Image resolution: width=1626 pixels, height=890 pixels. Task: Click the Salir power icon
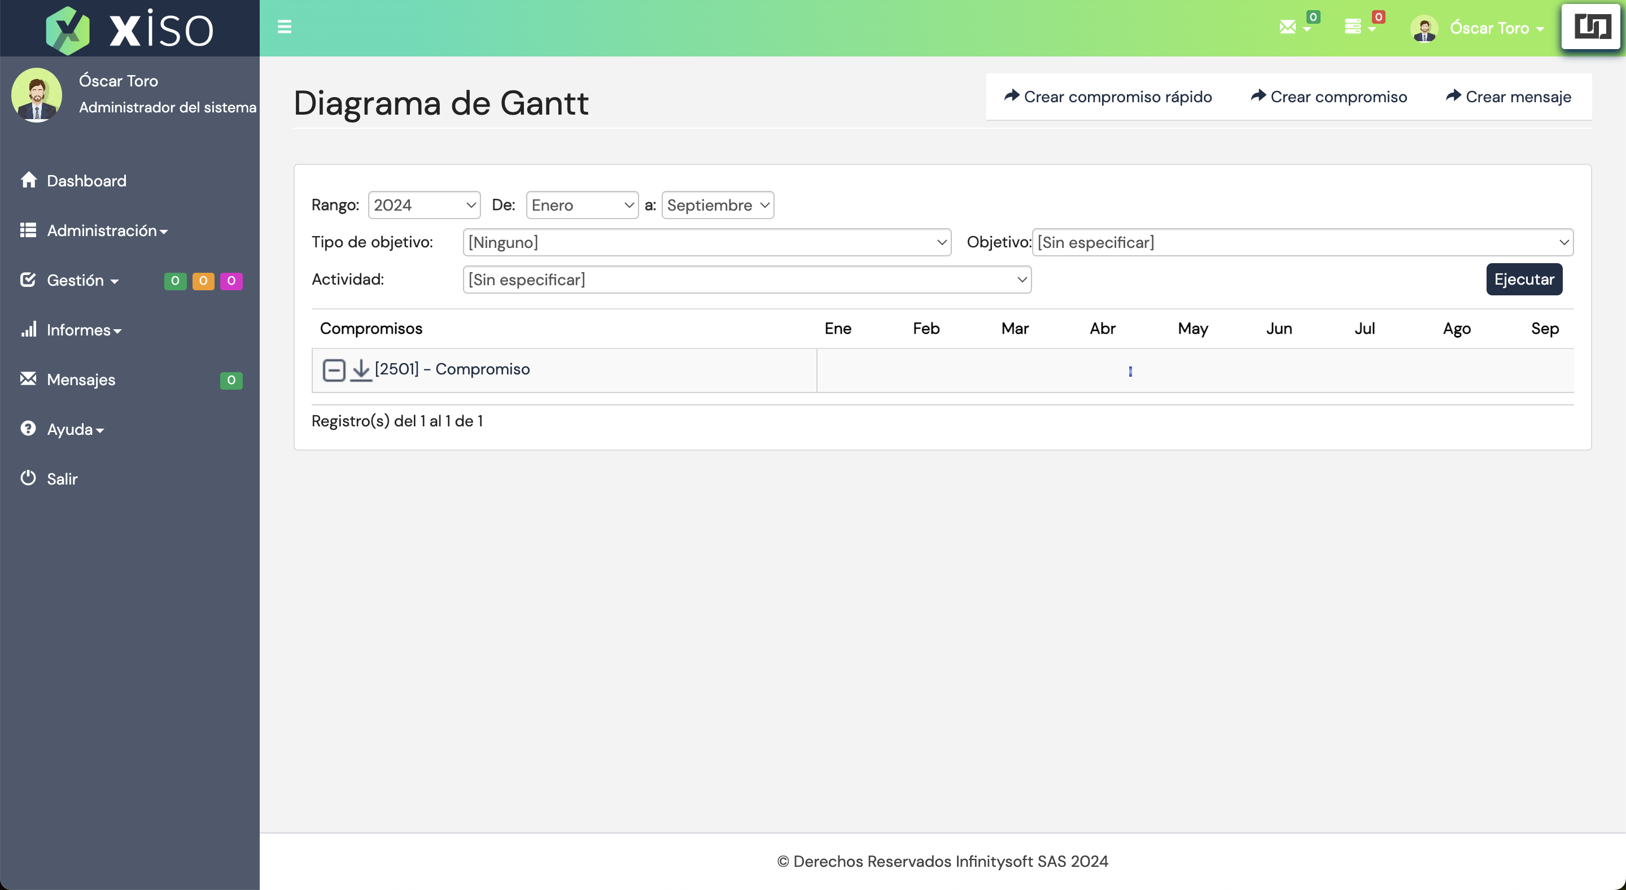[x=28, y=478]
